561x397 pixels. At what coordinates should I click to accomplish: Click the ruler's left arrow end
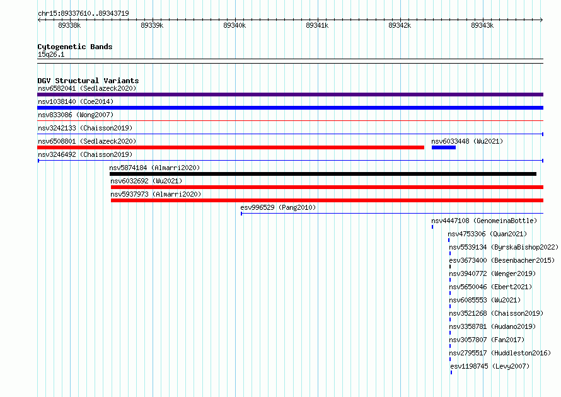(39, 20)
